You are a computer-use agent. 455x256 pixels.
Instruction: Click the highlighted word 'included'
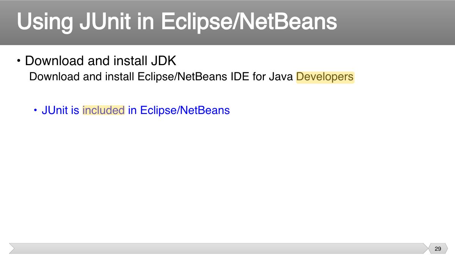(104, 110)
